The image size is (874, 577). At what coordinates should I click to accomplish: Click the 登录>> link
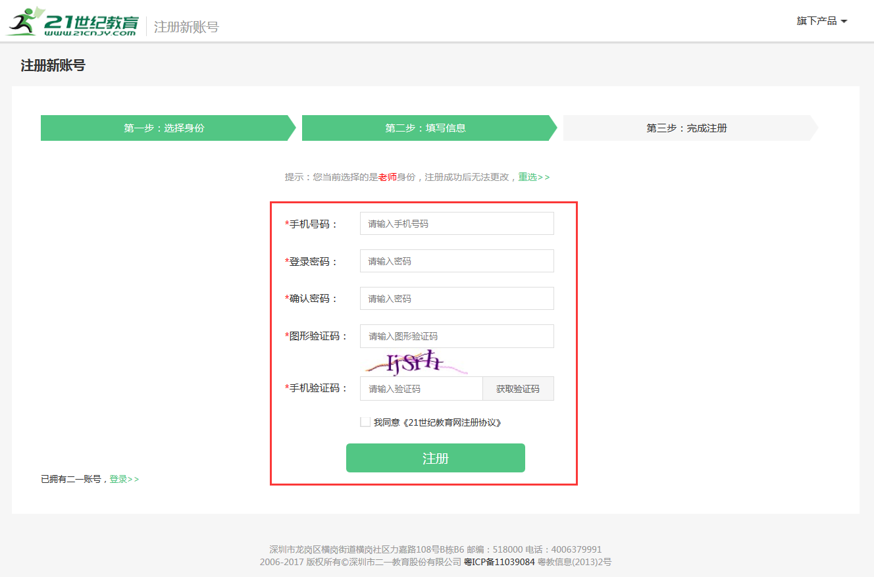coord(124,479)
